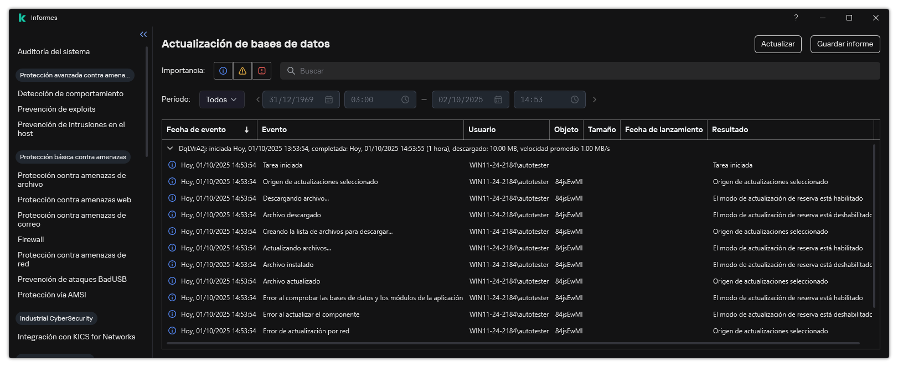Image resolution: width=898 pixels, height=367 pixels.
Task: Click info icon on Creando la lista row
Action: [172, 232]
